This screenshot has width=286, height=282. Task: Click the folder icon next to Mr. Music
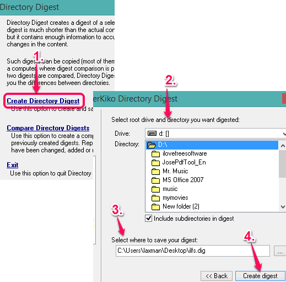coord(155,172)
